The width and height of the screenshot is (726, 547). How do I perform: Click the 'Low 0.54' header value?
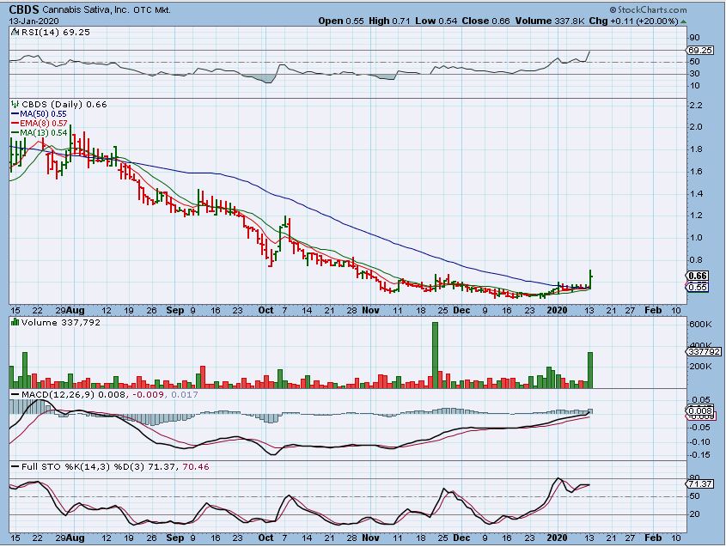click(x=436, y=21)
